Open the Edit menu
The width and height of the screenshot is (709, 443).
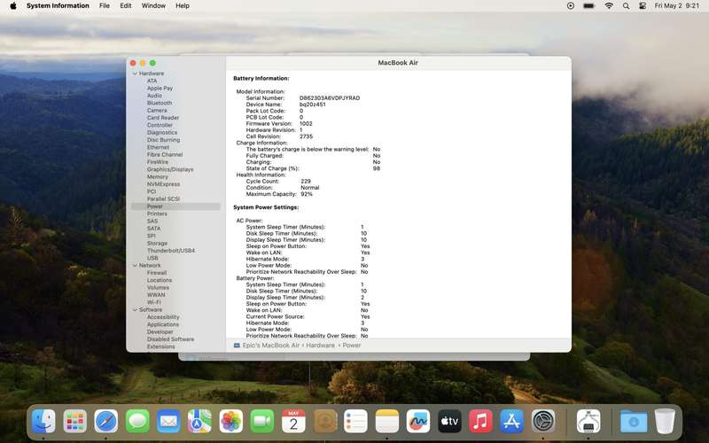[x=126, y=6]
